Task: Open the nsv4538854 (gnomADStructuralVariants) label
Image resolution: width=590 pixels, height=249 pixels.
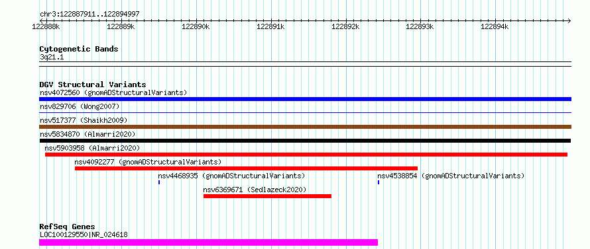Action: coord(451,176)
